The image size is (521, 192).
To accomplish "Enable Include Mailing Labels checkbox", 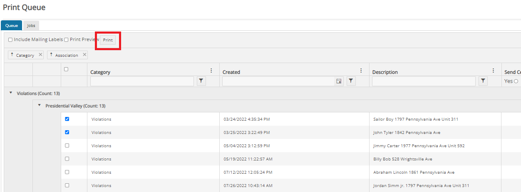I will [x=10, y=40].
